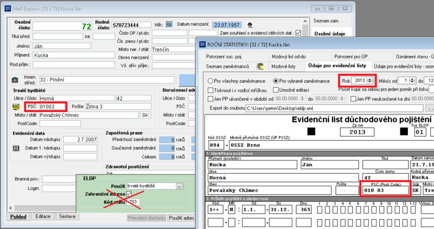Check Jen PP ukončené v období od

coord(210,99)
